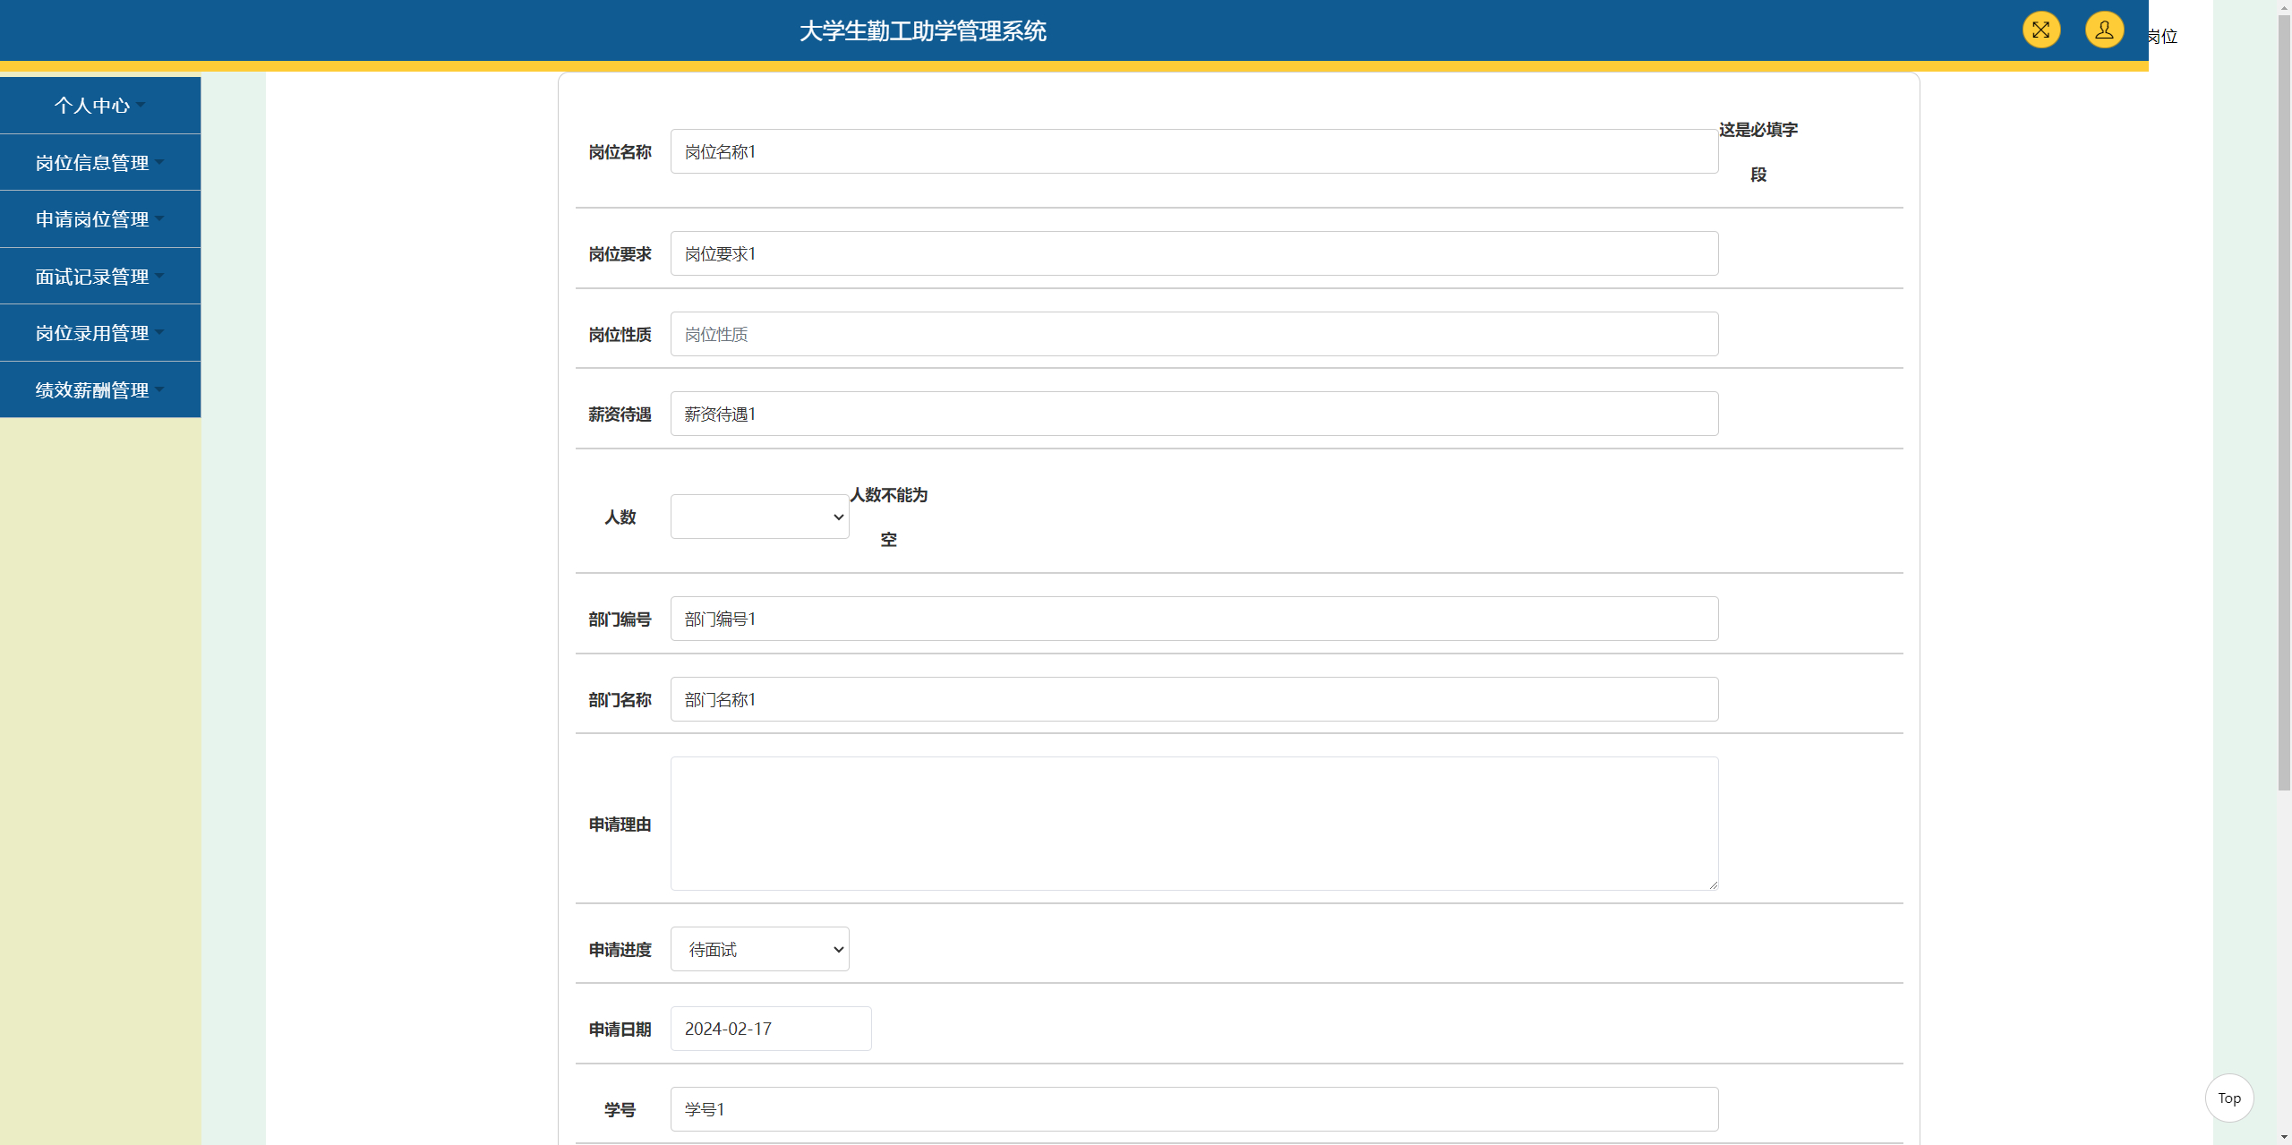The image size is (2292, 1145).
Task: Open the user profile avatar icon
Action: point(2104,30)
